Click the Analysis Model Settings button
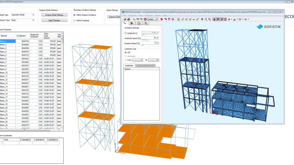The image size is (294, 165). 54,15
